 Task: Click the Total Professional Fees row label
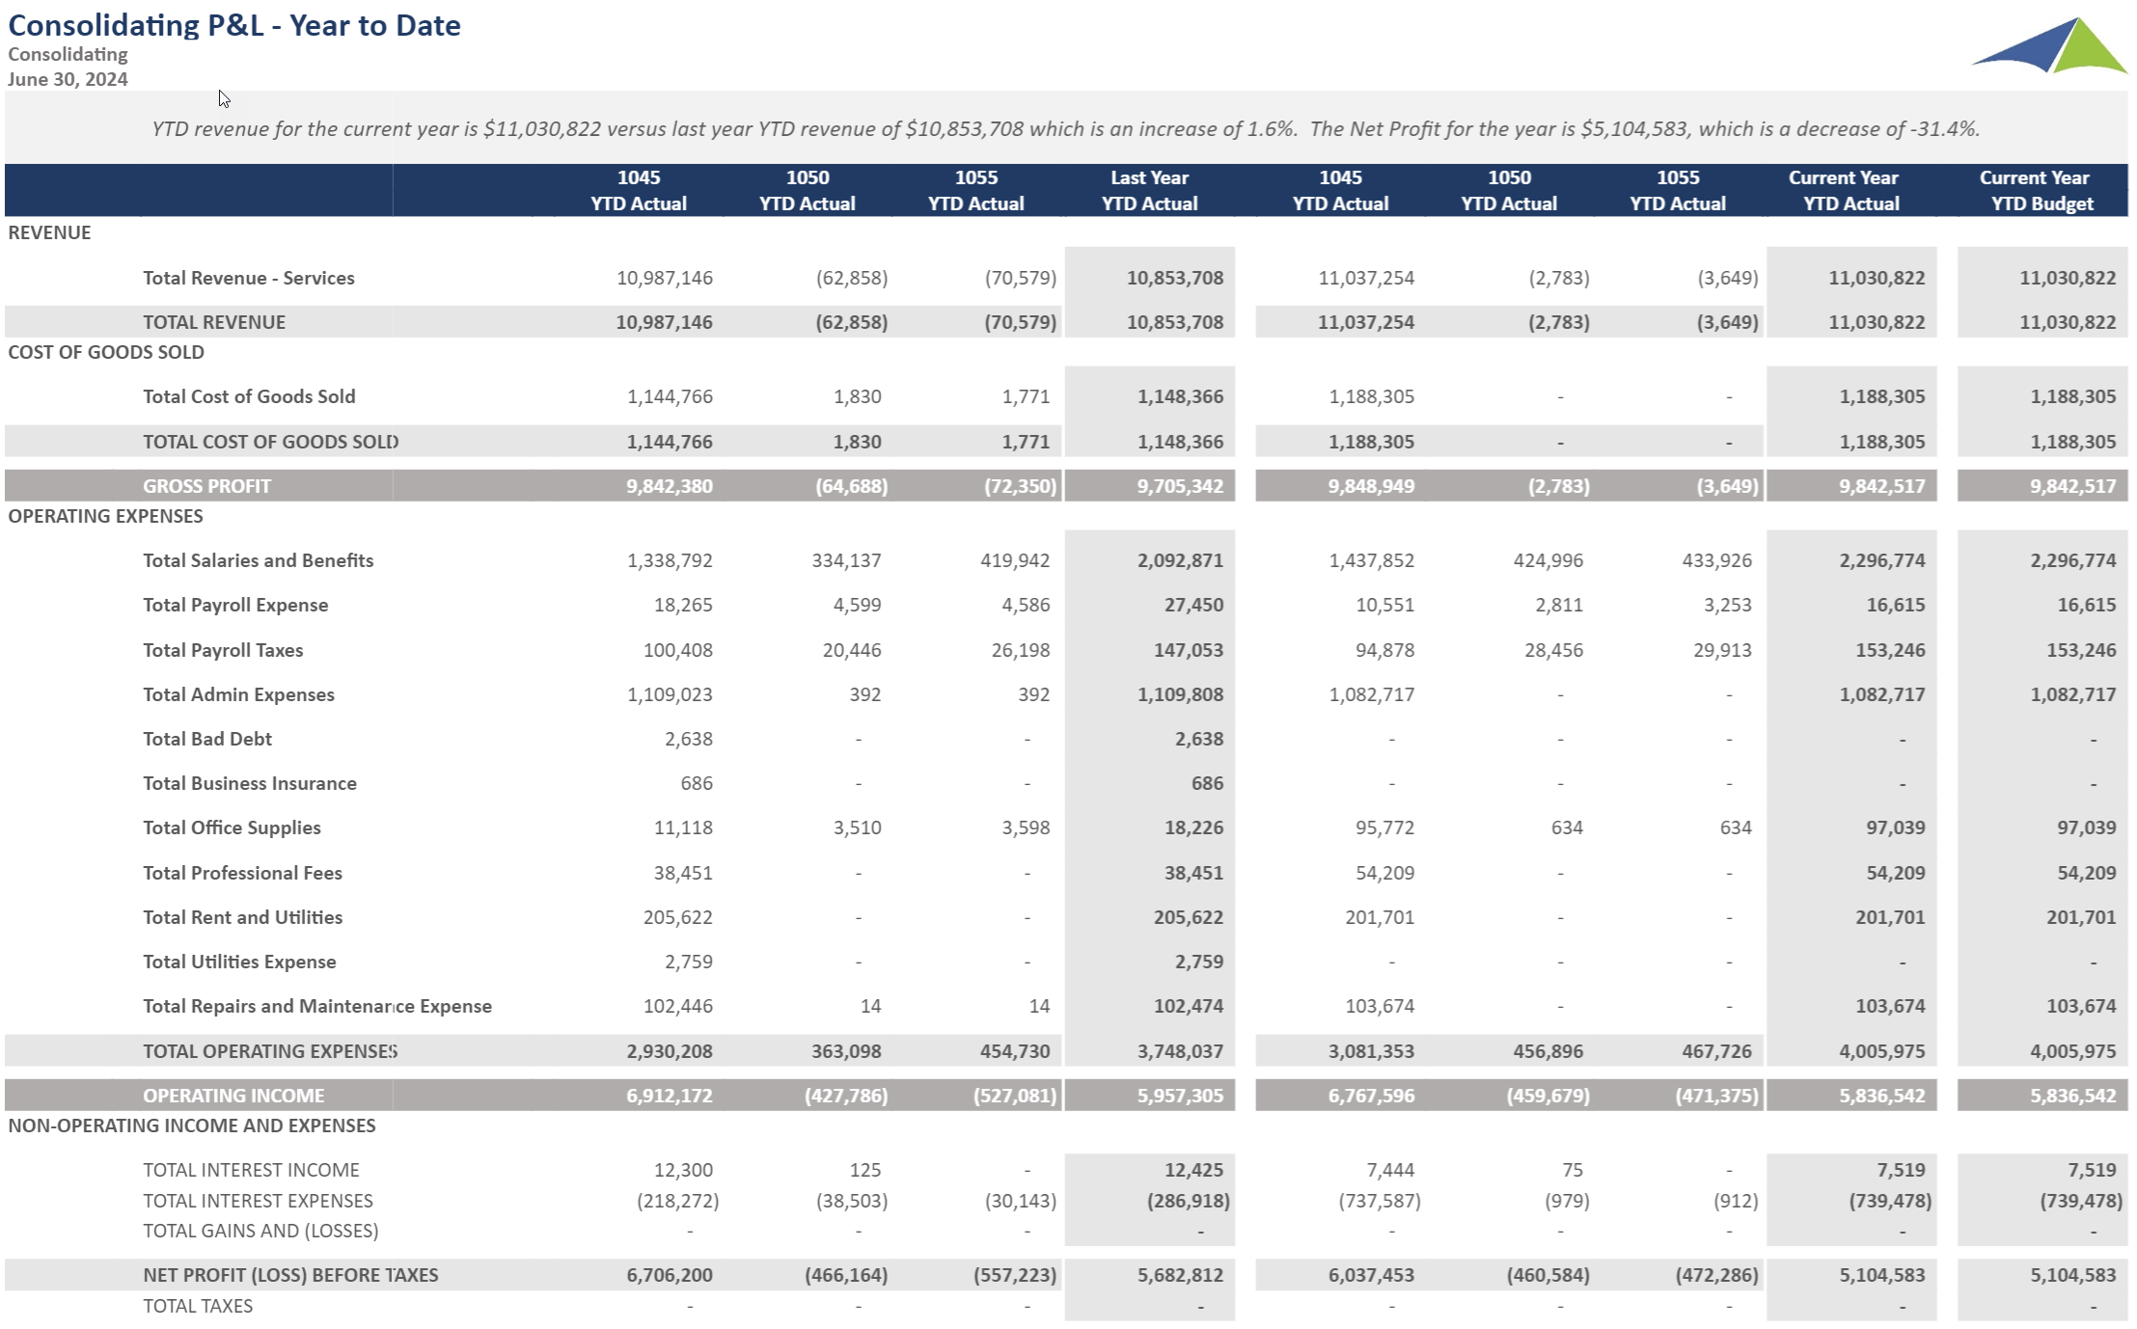242,873
